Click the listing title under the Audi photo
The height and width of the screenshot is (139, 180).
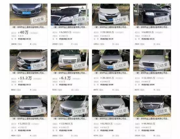[x=152, y=27]
